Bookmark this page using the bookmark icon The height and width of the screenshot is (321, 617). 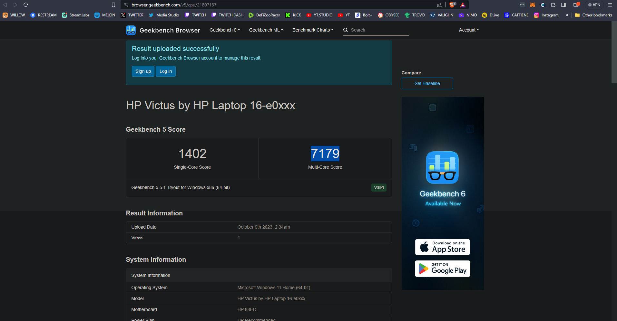click(113, 5)
